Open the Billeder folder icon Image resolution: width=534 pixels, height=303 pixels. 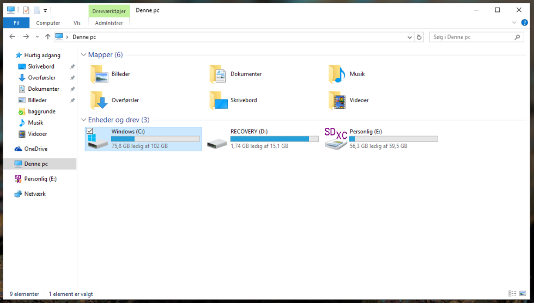click(x=99, y=74)
